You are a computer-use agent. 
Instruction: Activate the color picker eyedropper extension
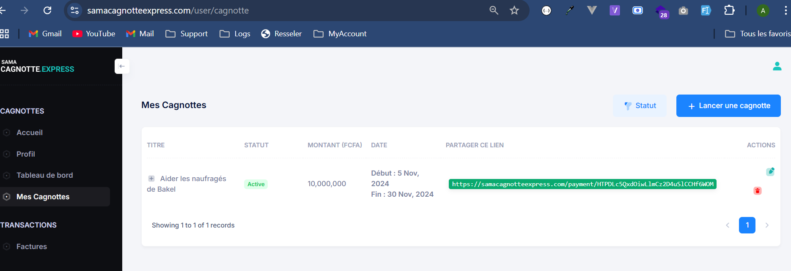(570, 11)
